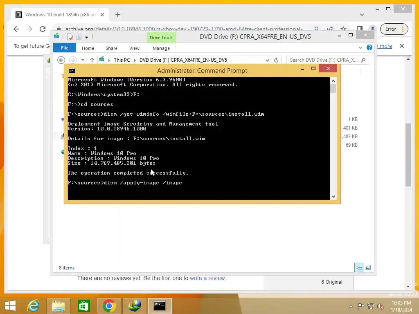Expand the Explorer ribbon chevron
This screenshot has height=314, width=419.
point(360,47)
